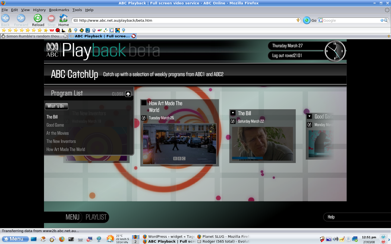Click the display resize tray icon
Screen dimensions: 391x244
point(329,239)
